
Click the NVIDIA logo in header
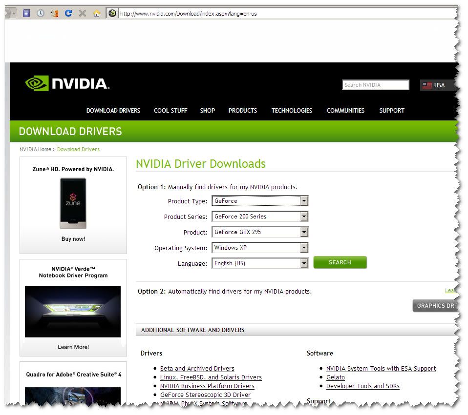click(67, 83)
